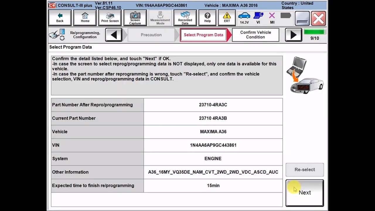Click the VIN row label
This screenshot has width=375, height=211.
tap(97, 145)
